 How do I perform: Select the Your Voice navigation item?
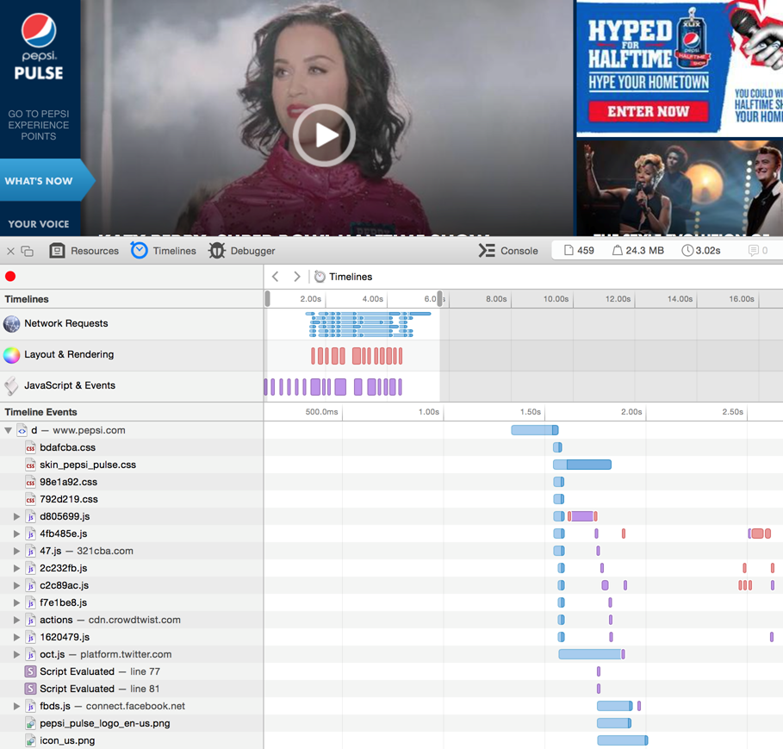(39, 224)
